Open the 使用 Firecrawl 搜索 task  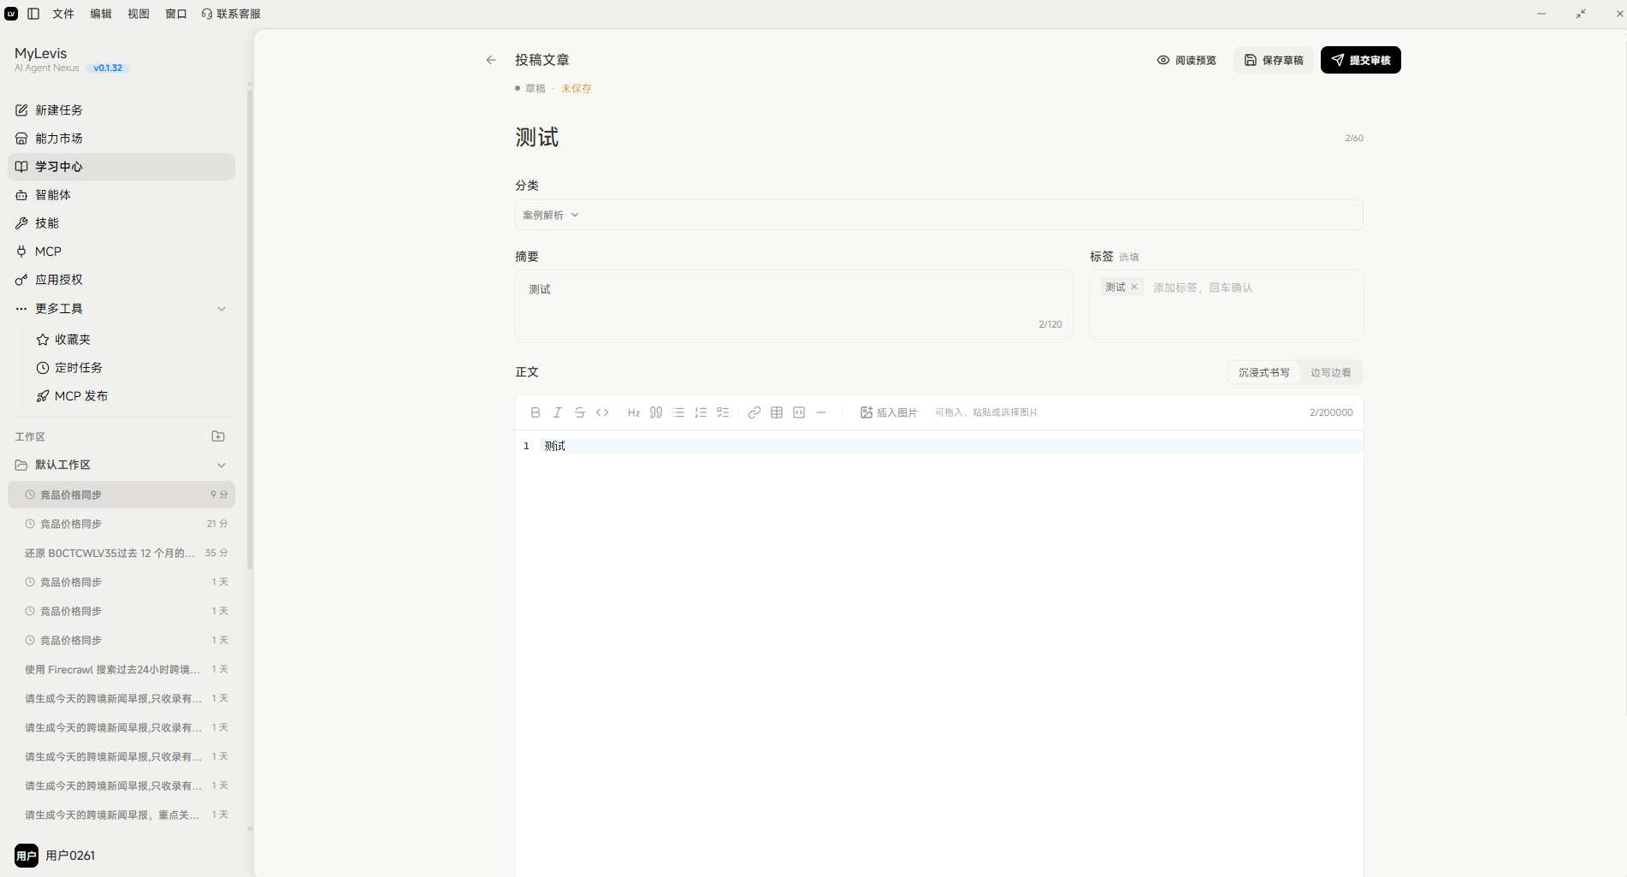(121, 669)
